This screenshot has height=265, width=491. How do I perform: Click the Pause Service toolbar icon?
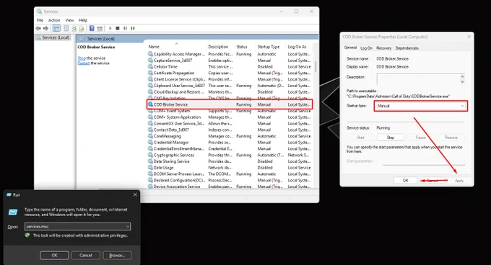coord(125,28)
